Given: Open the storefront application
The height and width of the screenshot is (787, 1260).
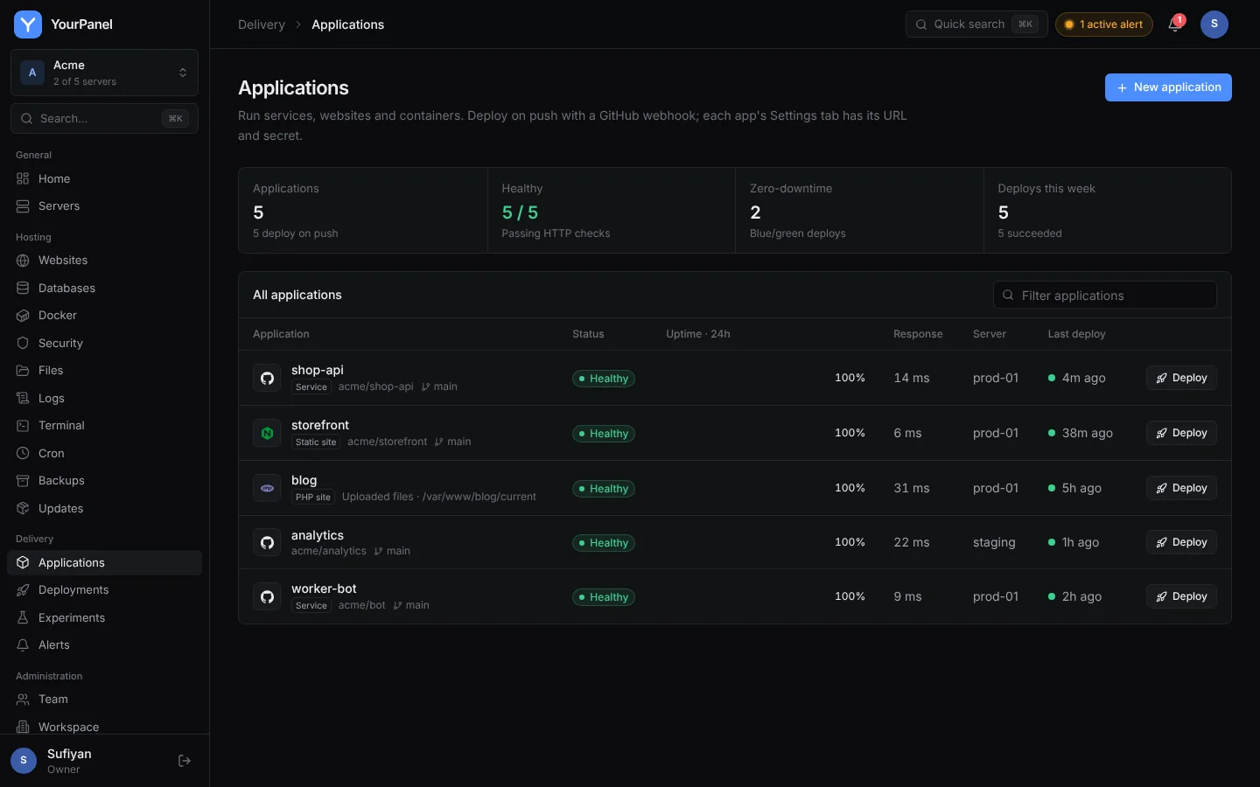Looking at the screenshot, I should tap(320, 425).
